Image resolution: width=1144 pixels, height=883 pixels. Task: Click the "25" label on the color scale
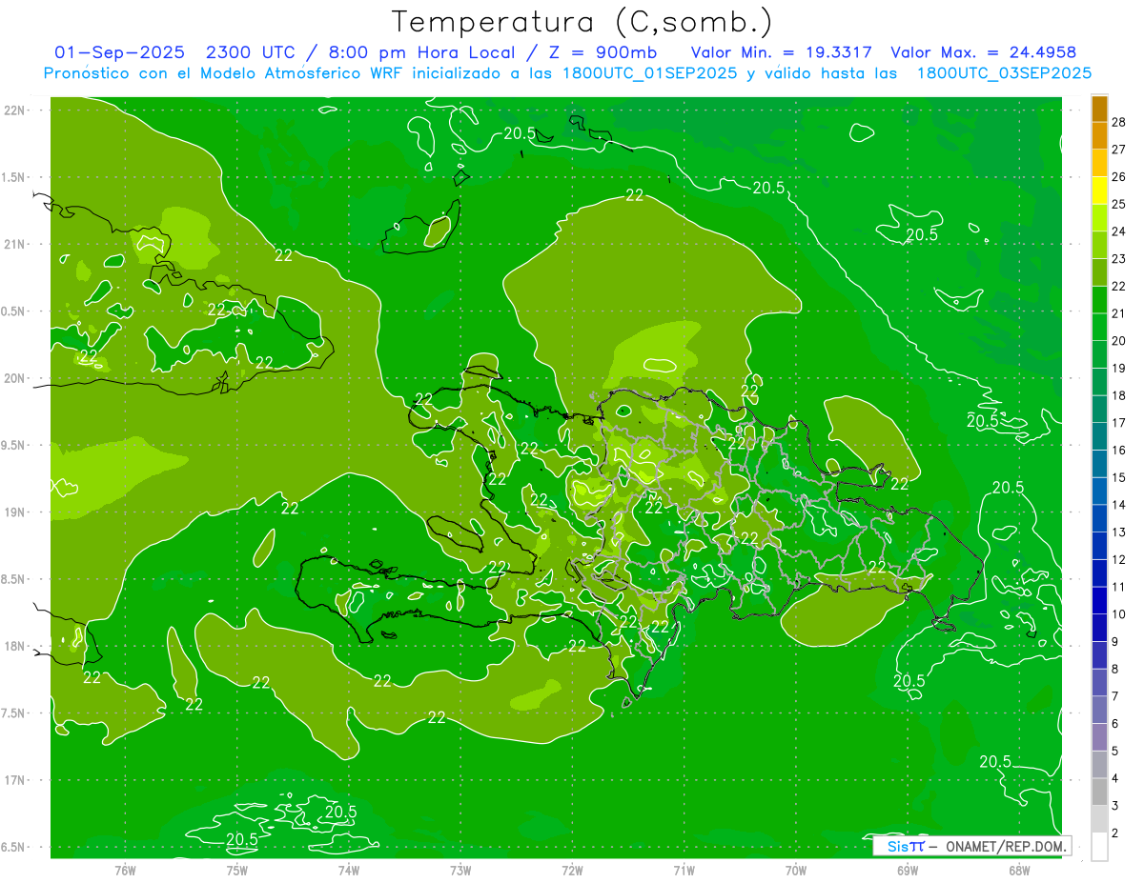1118,204
